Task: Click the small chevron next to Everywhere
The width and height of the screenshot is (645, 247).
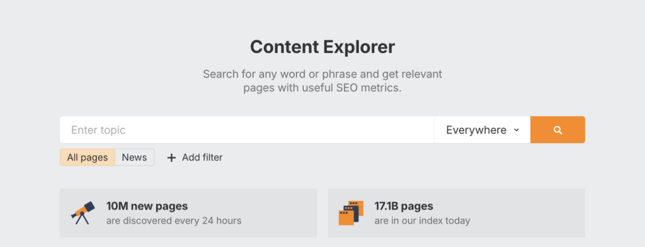Action: tap(517, 130)
